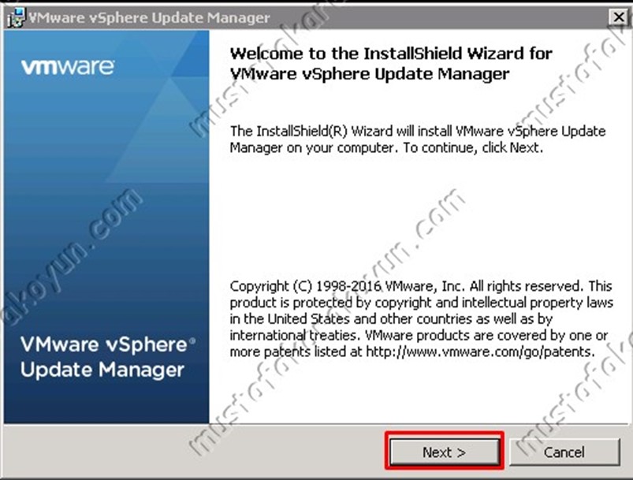Image resolution: width=633 pixels, height=480 pixels.
Task: Cancel the InstallShield Wizard
Action: [564, 452]
